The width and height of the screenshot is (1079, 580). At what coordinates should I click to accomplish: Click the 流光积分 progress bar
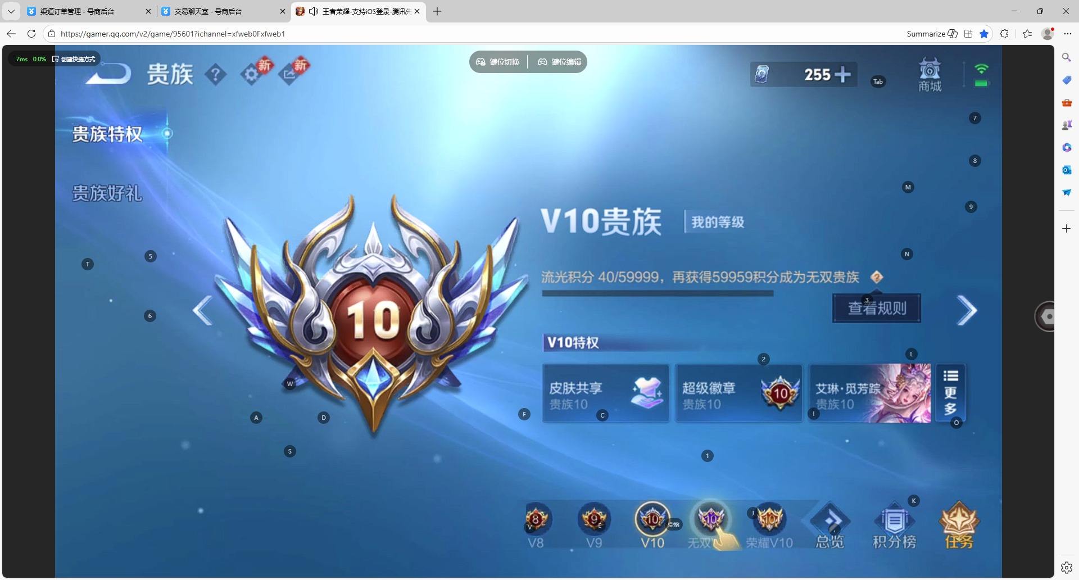pos(658,293)
